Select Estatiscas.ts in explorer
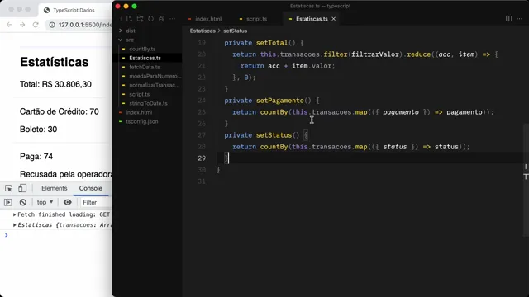The width and height of the screenshot is (529, 297). click(145, 58)
